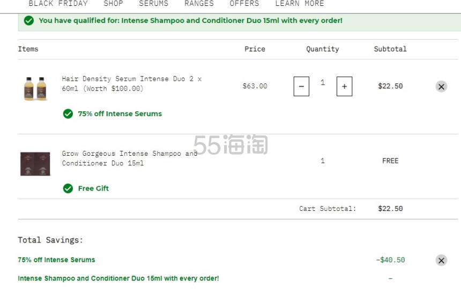The image size is (461, 289).
Task: Open the LEARN MORE menu
Action: tap(300, 4)
